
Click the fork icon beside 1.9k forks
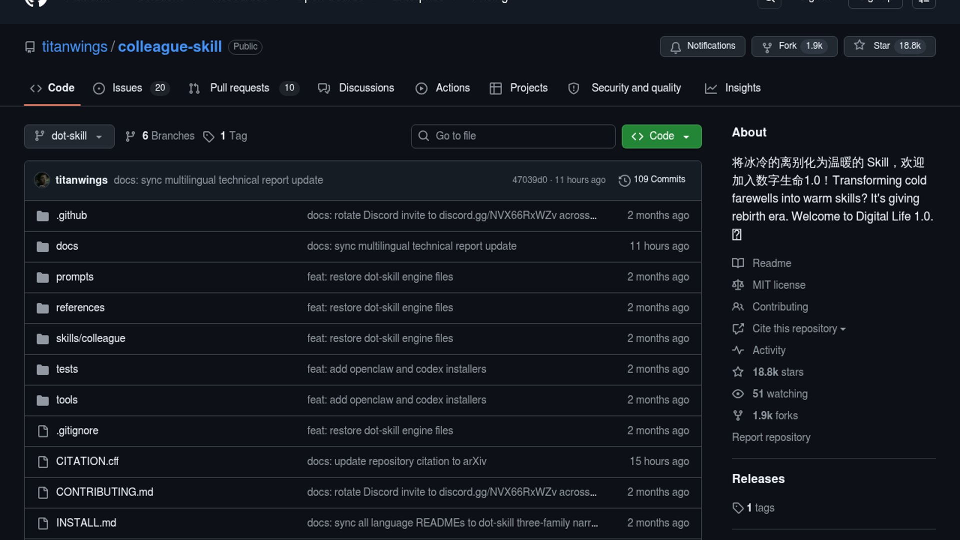click(x=738, y=415)
